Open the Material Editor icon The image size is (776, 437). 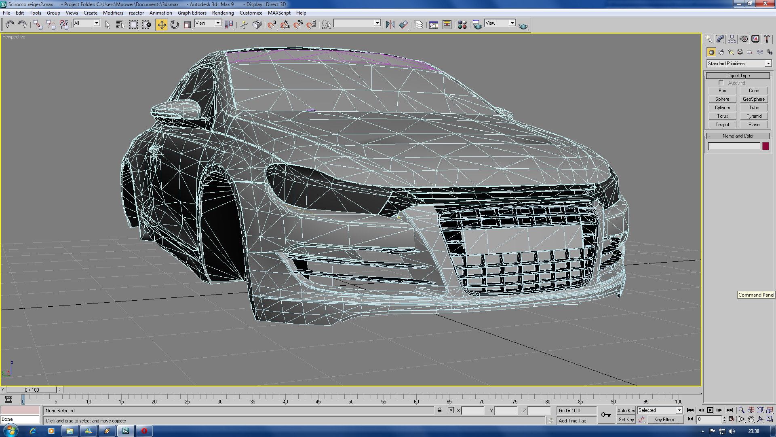coord(462,25)
